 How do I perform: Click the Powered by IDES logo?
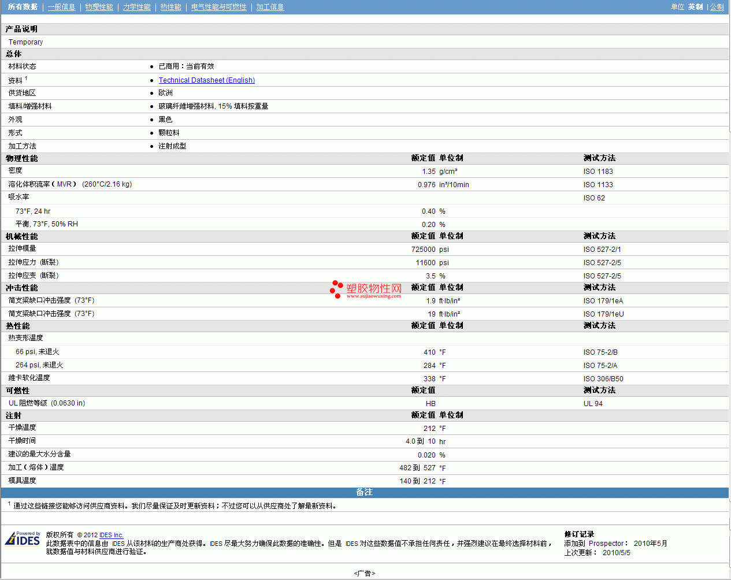(x=23, y=539)
